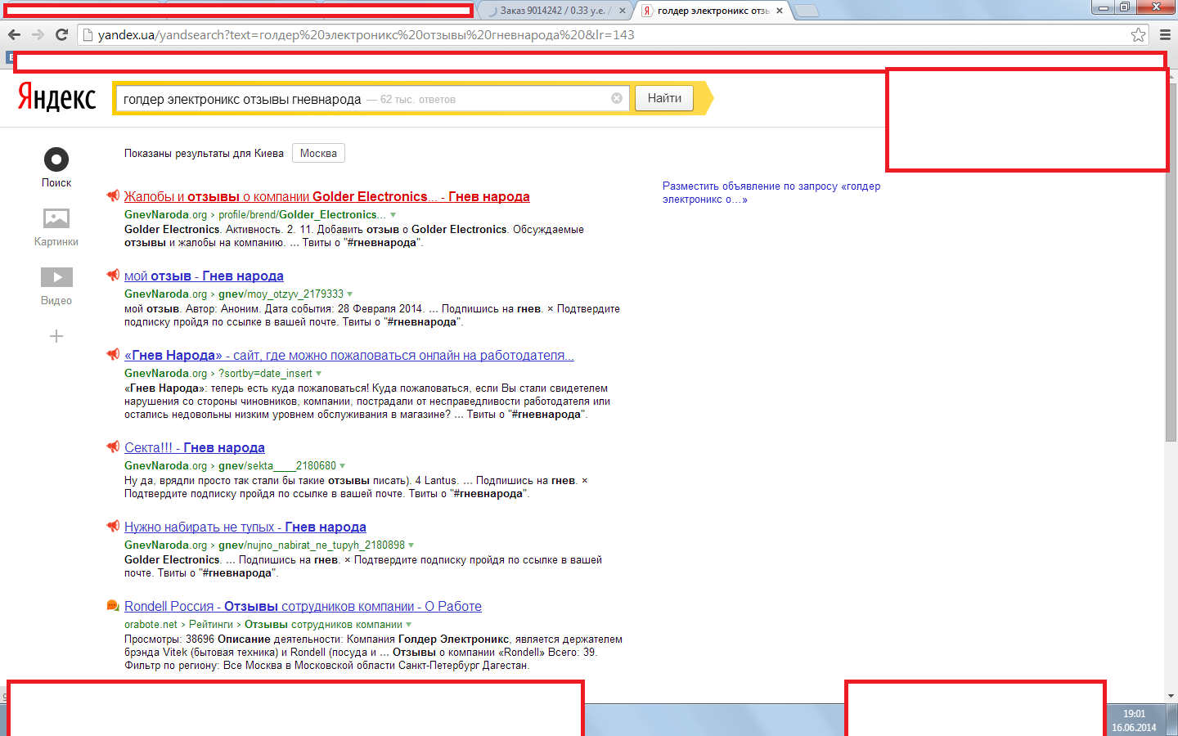Reload the page with the refresh icon

point(61,34)
